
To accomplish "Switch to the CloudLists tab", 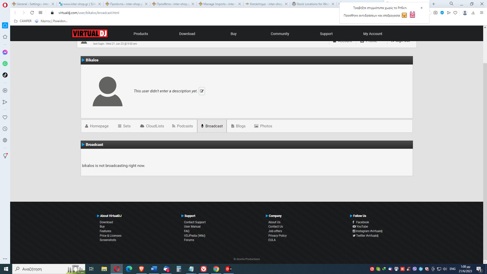I will pos(152,126).
